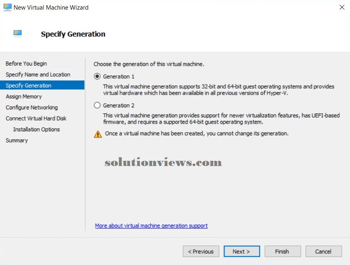Select the highlighted Specify Generation step
Image resolution: width=350 pixels, height=265 pixels.
click(x=42, y=85)
